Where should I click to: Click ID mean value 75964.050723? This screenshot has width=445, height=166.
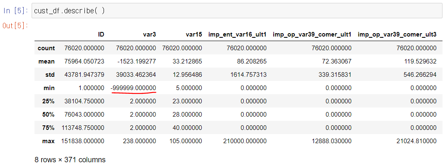(x=84, y=61)
